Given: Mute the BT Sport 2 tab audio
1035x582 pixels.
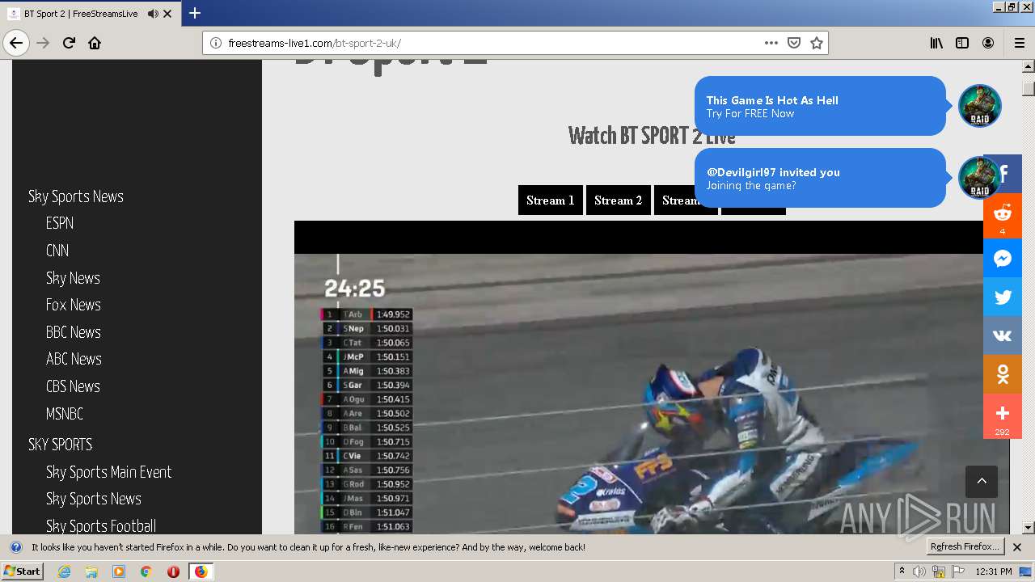Looking at the screenshot, I should click(x=153, y=14).
